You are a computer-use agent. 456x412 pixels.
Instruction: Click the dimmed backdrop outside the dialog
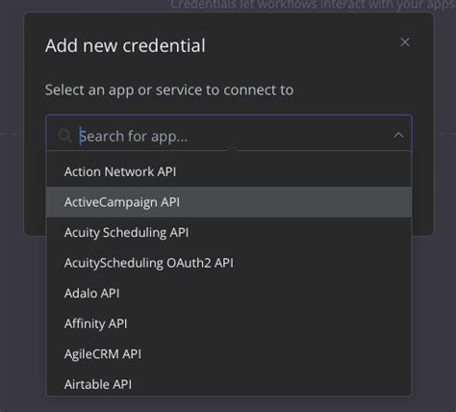click(x=13, y=289)
